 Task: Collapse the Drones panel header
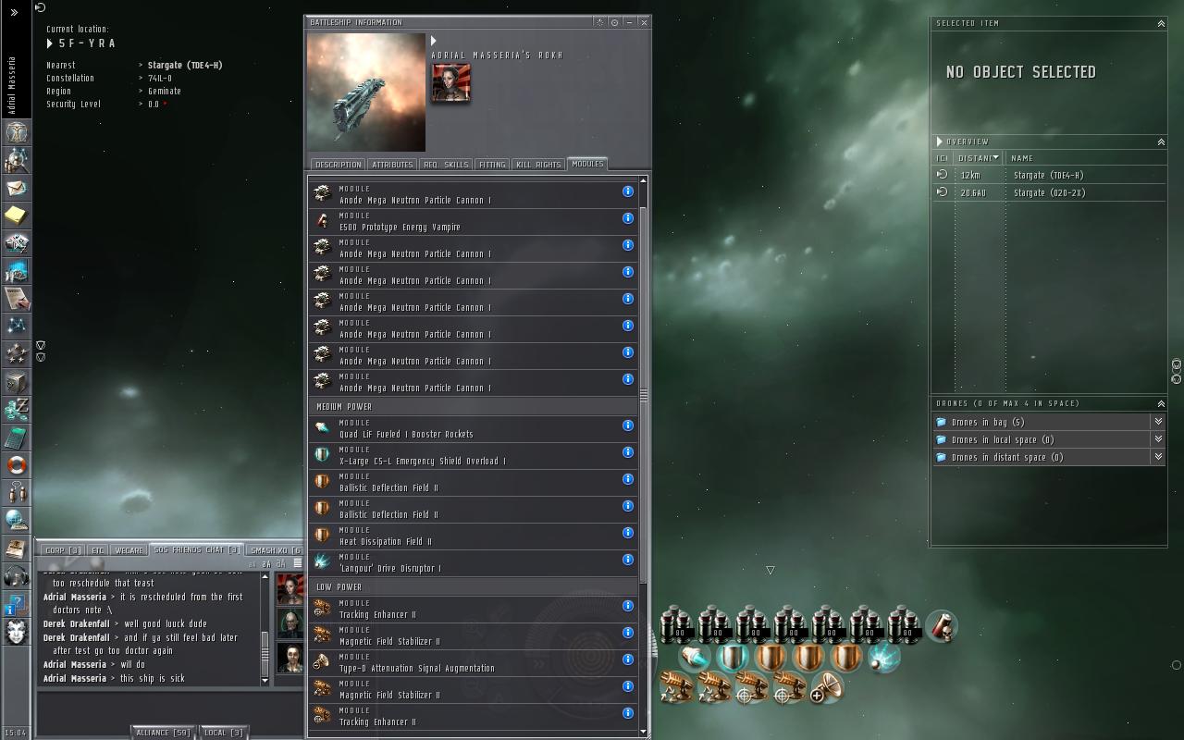[x=1161, y=403]
